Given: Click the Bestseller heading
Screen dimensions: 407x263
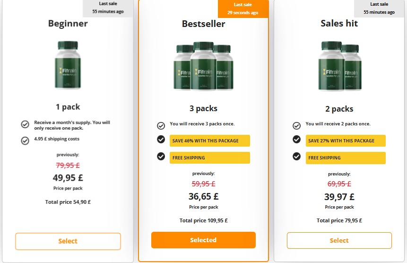Looking at the screenshot, I should (x=203, y=24).
